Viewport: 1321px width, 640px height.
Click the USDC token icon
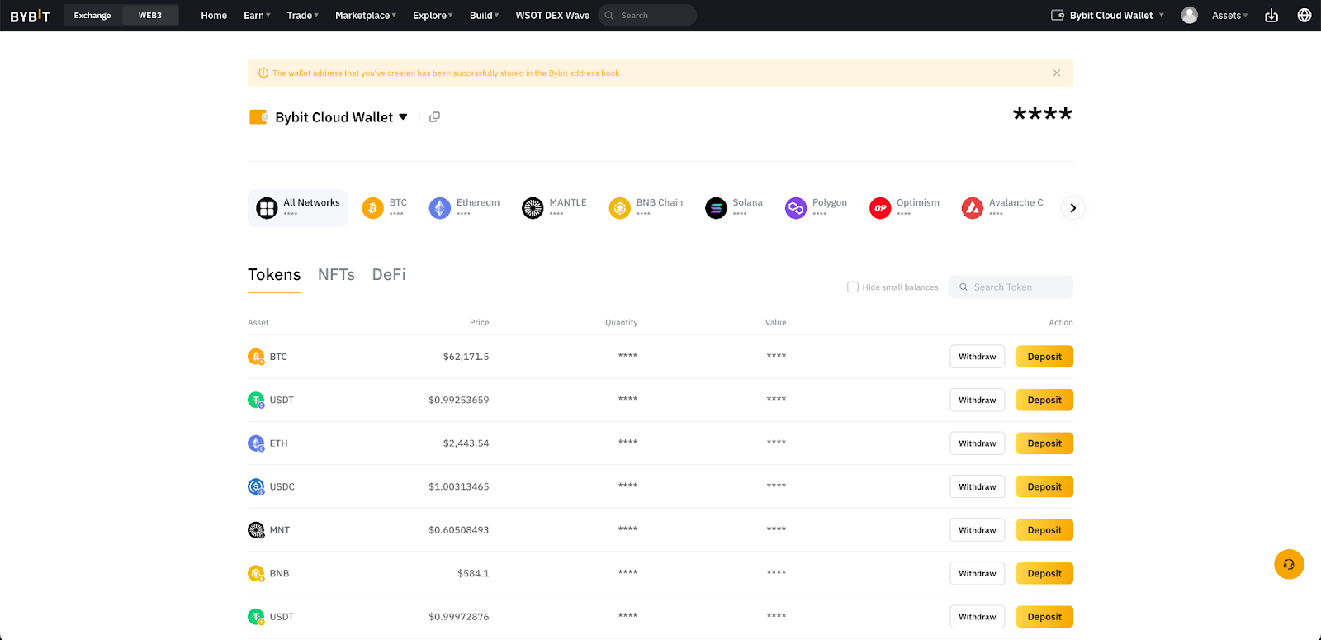coord(256,486)
